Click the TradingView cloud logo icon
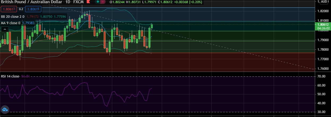Viewport: 331px width, 117px height. tap(5, 109)
